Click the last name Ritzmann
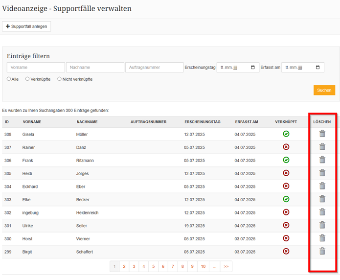 point(85,161)
